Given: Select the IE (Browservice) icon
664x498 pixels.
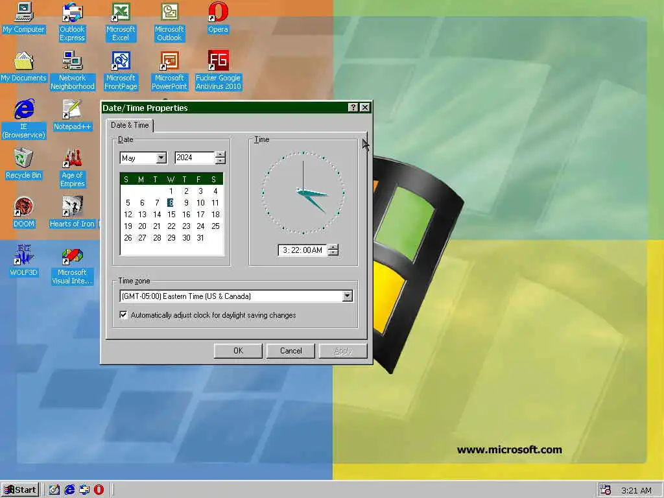Looking at the screenshot, I should point(24,119).
